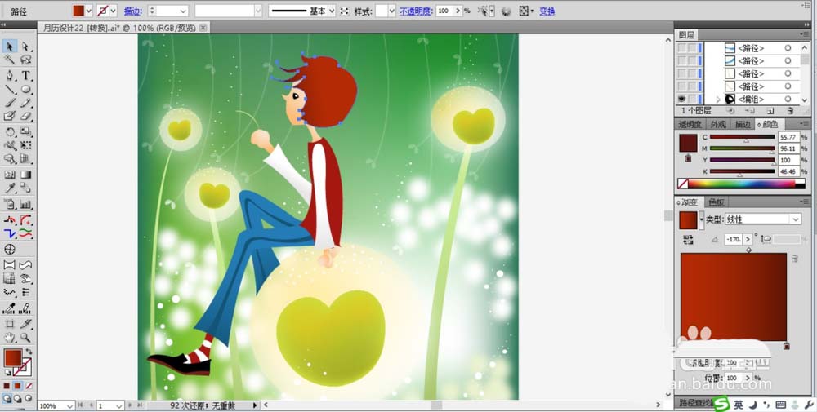Select the Blend tool

pos(25,188)
